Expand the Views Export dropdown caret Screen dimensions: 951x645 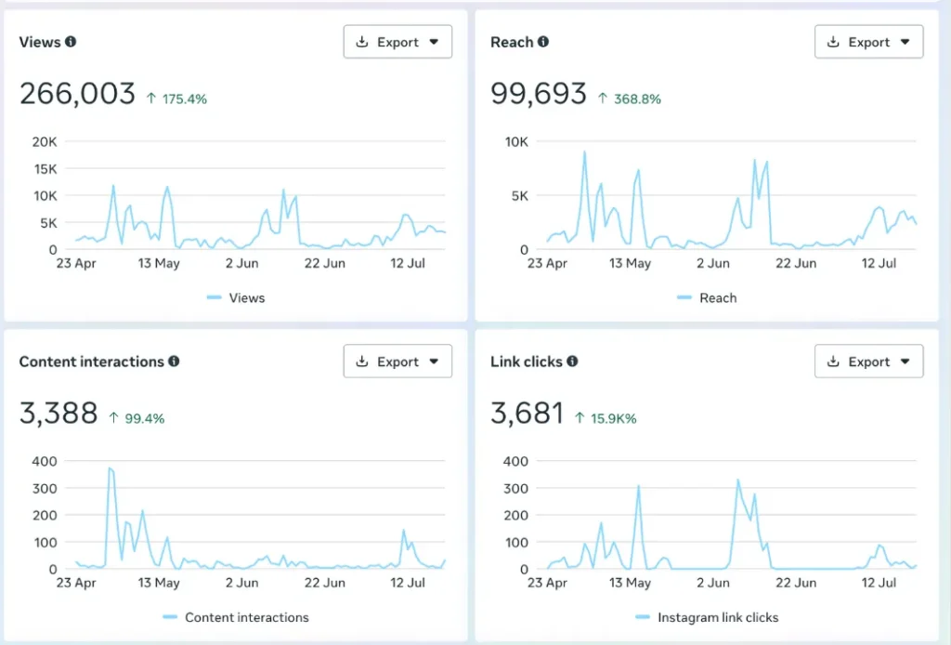coord(434,43)
